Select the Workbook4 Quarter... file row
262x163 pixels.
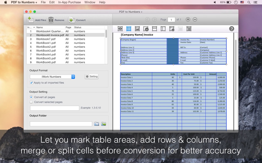click(66, 31)
